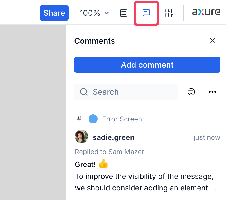Click the Axure logo

(x=206, y=12)
